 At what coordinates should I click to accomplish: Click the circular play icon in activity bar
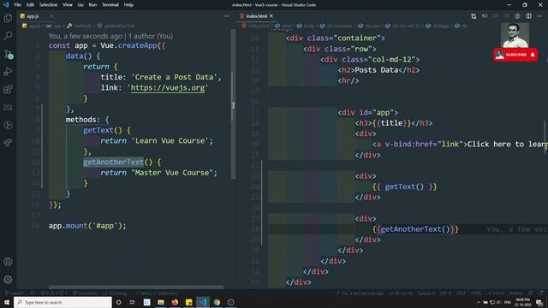(8, 125)
